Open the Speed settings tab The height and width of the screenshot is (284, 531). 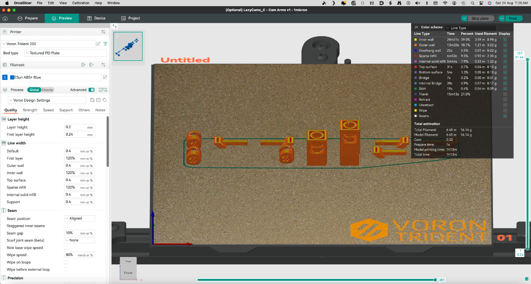point(48,110)
